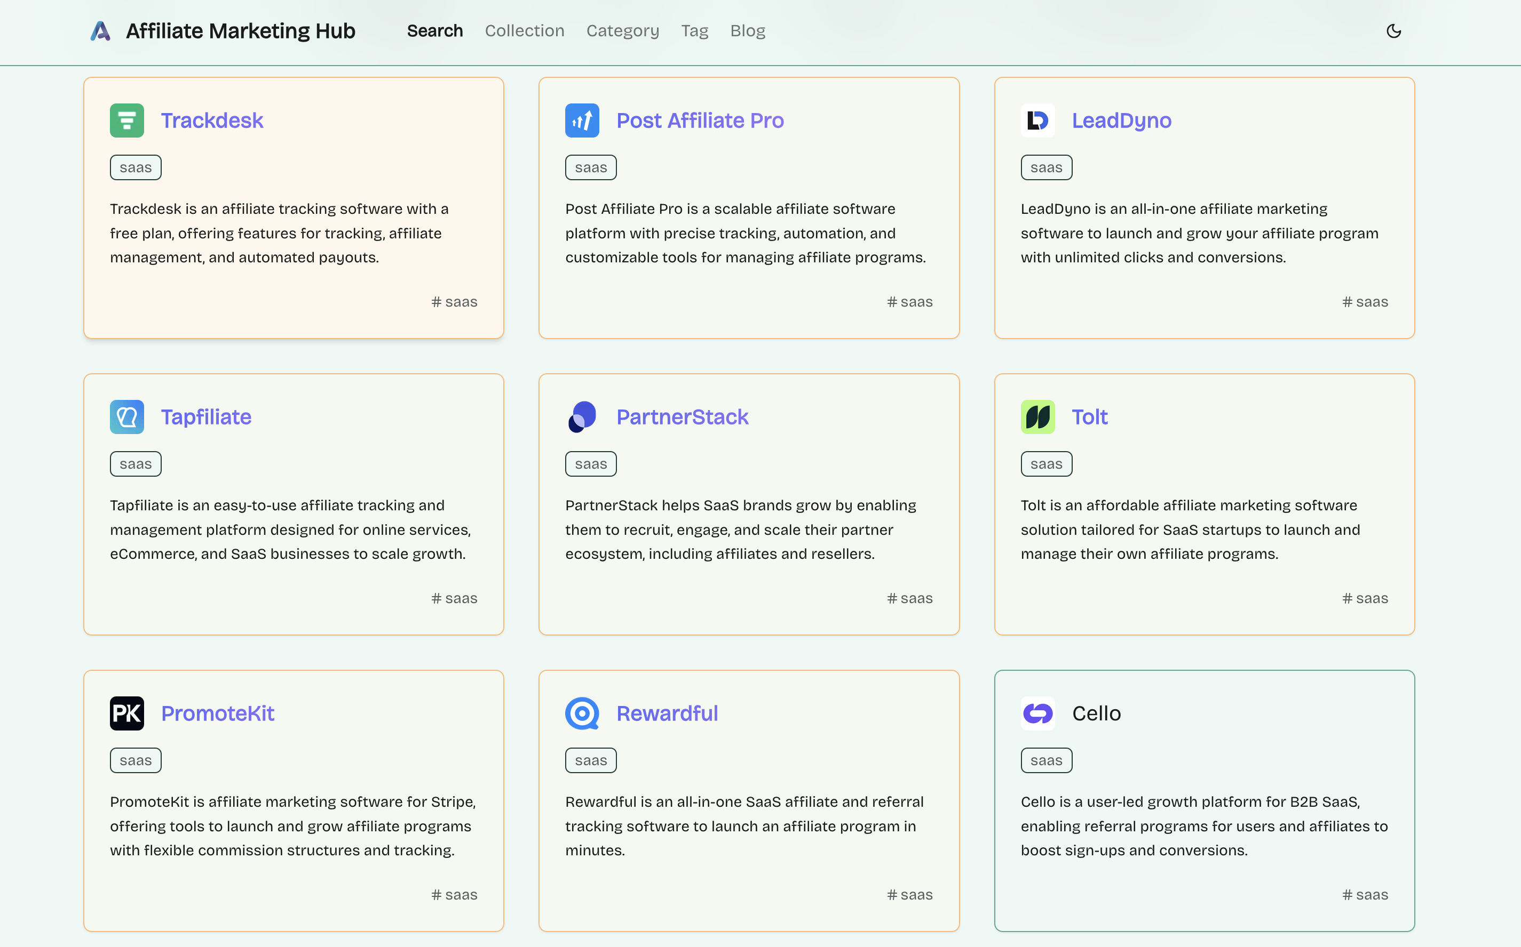The image size is (1521, 947).
Task: Click the saas category badge on Trackdesk
Action: click(x=136, y=167)
